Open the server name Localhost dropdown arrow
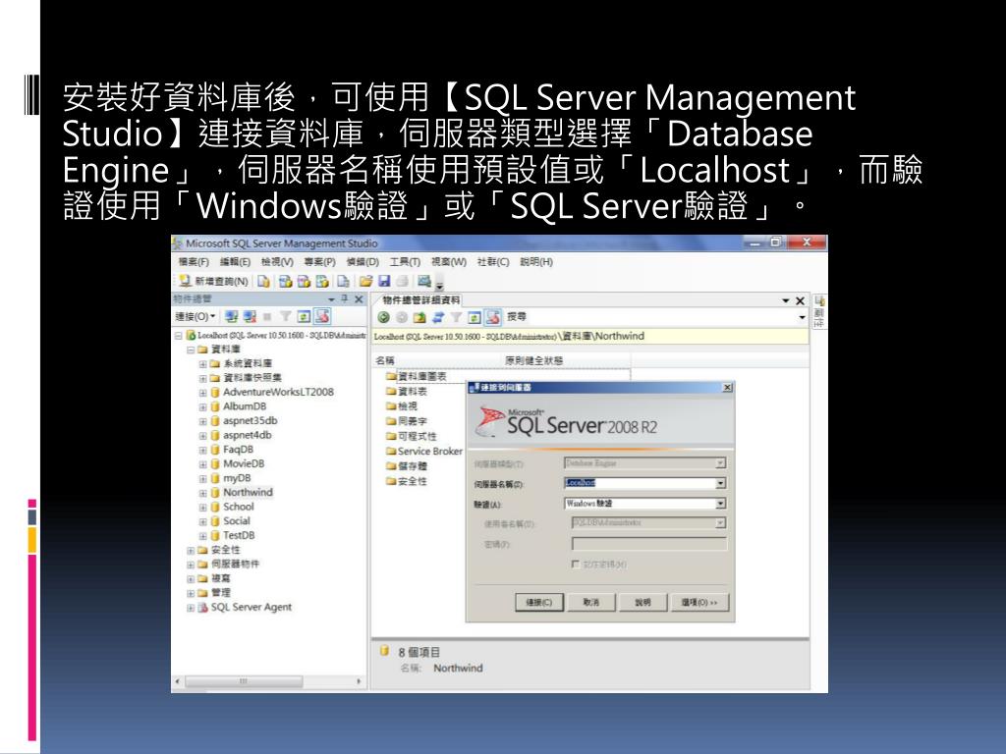This screenshot has width=1006, height=754. tap(720, 483)
